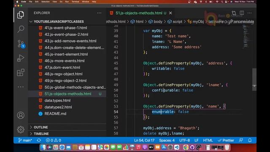Open errors and warnings count in status bar
The width and height of the screenshot is (270, 152).
click(x=54, y=140)
